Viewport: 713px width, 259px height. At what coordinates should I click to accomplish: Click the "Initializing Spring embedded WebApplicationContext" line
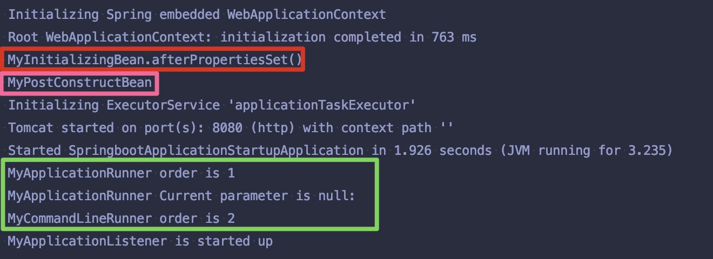(197, 15)
